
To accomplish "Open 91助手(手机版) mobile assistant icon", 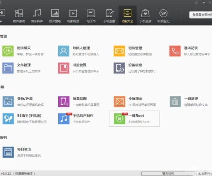I will [x=8, y=119].
